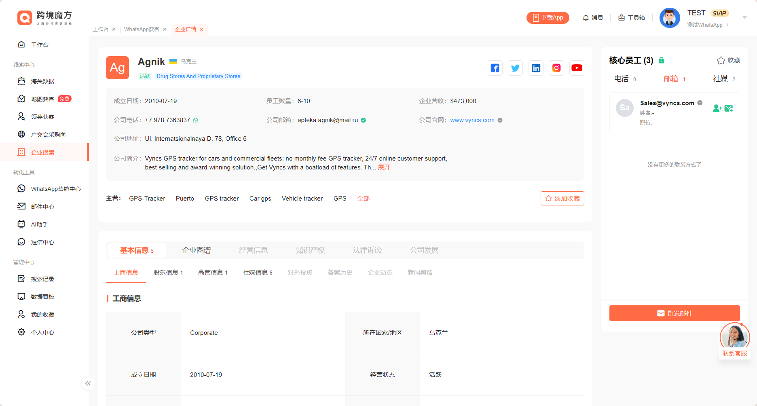
Task: Open the www.vyncs.com website link
Action: pyautogui.click(x=472, y=120)
